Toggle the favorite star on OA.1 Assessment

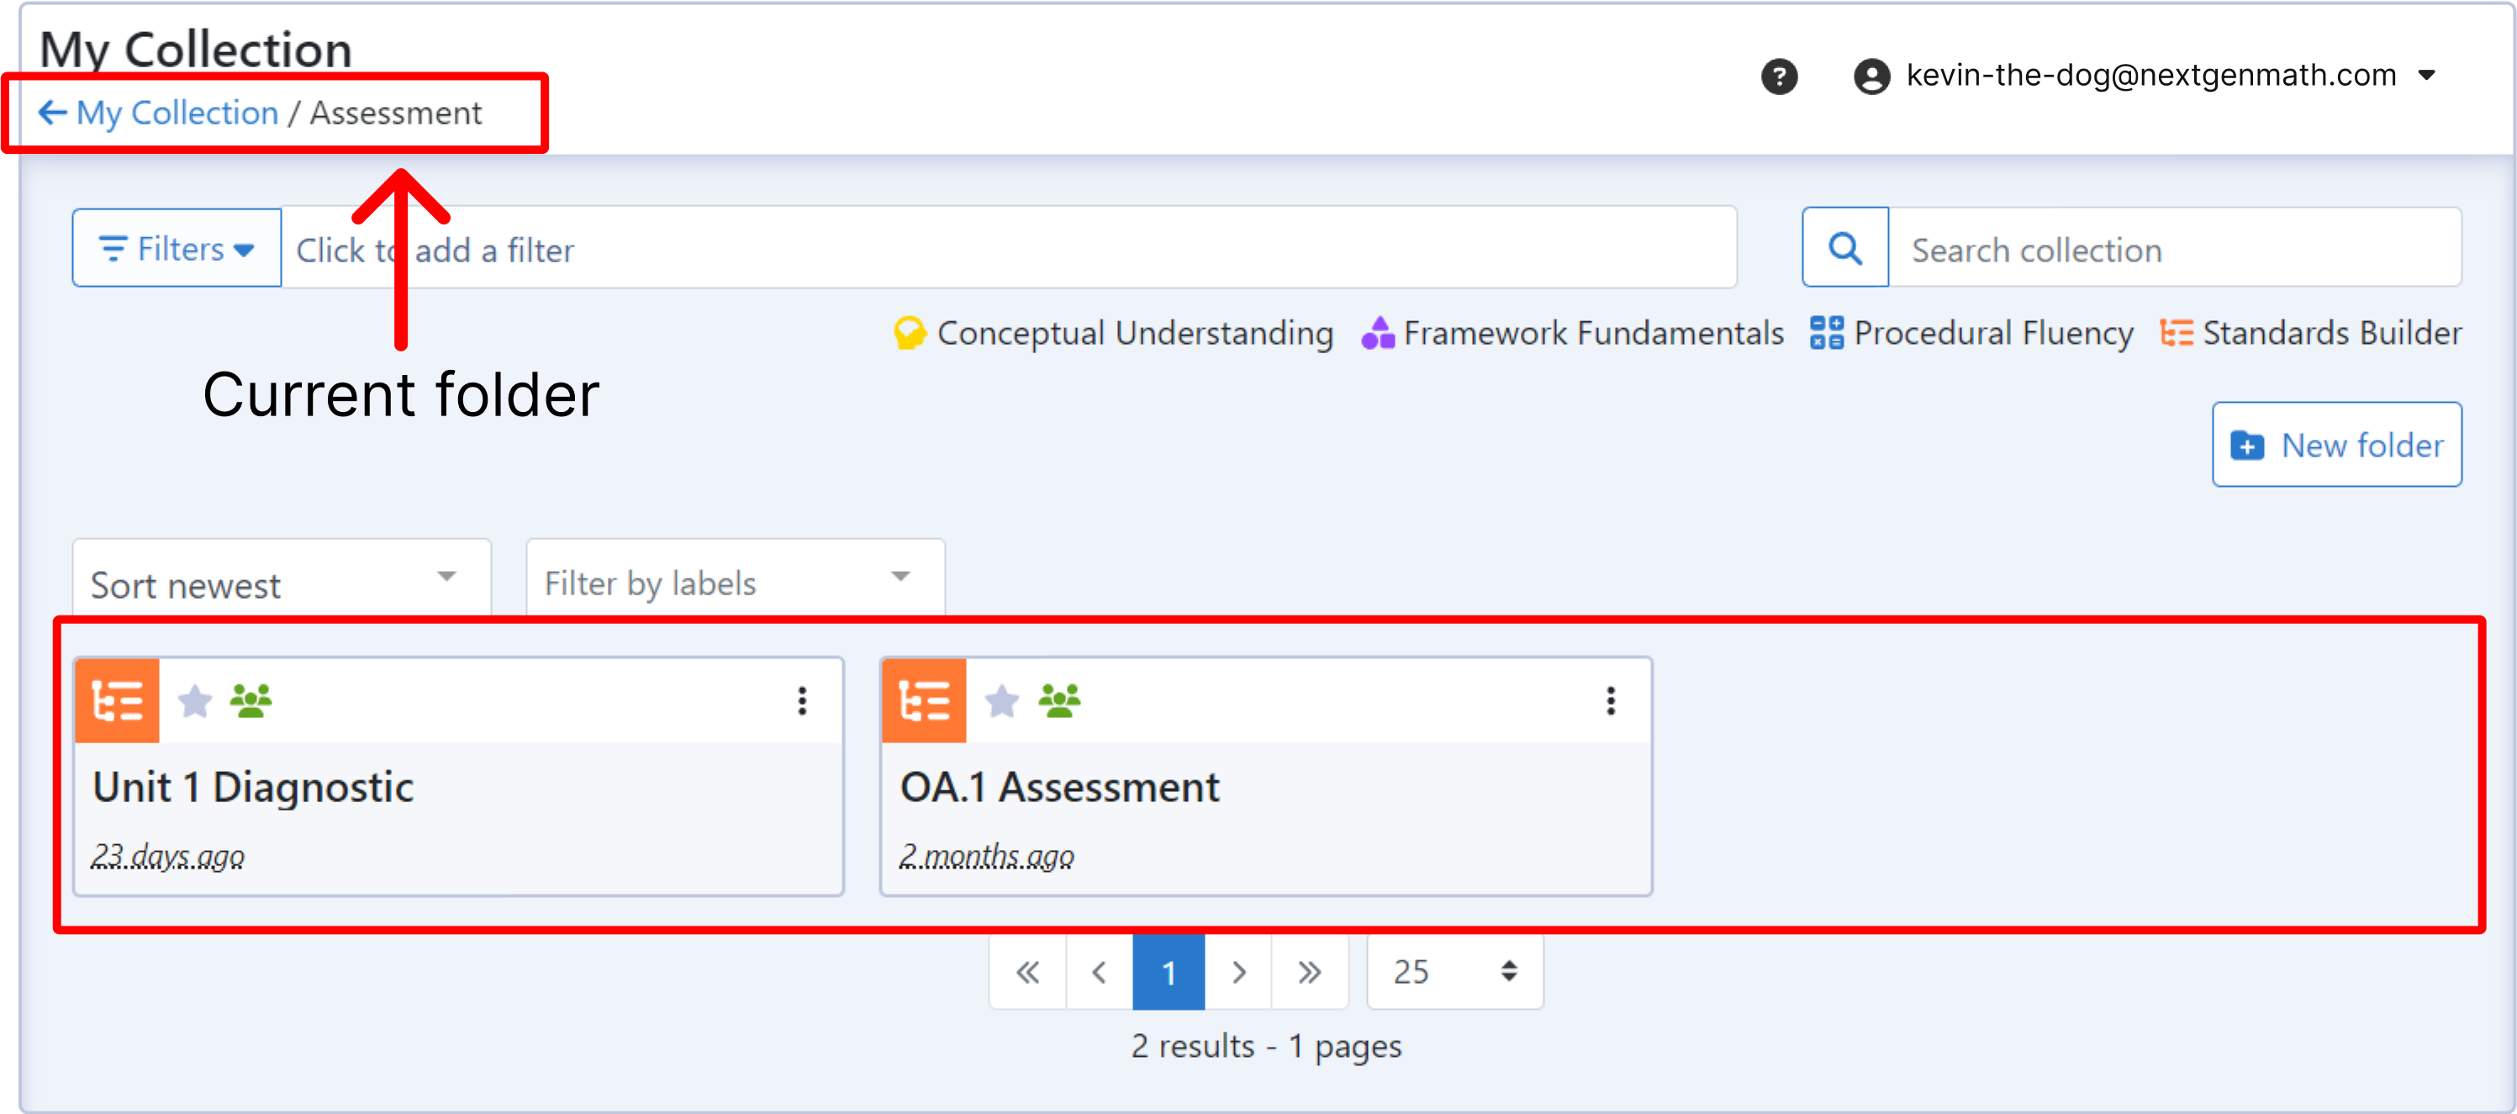1001,700
